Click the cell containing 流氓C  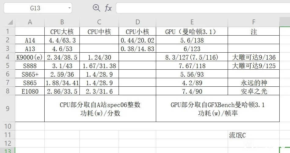[x=254, y=135]
